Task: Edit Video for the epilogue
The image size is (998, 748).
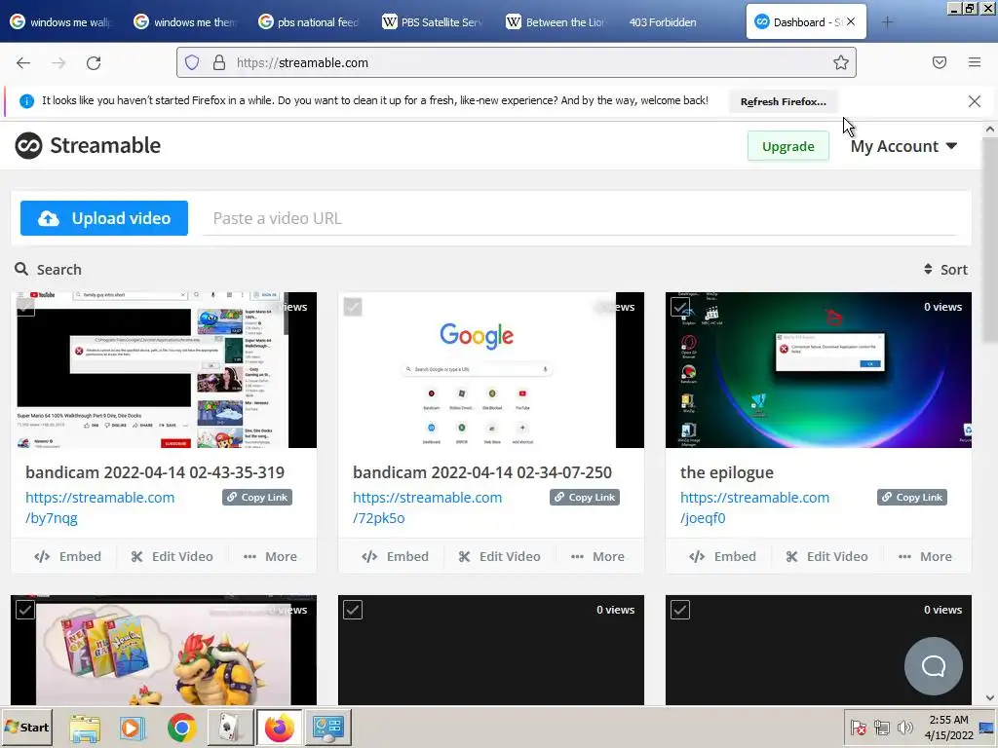Action: (826, 556)
